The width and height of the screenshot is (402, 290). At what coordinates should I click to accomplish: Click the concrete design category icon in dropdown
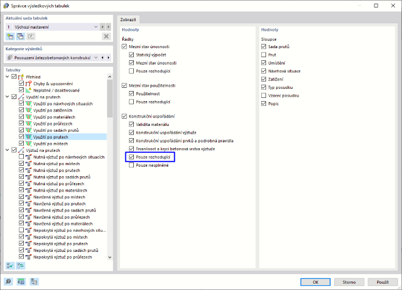click(x=10, y=58)
